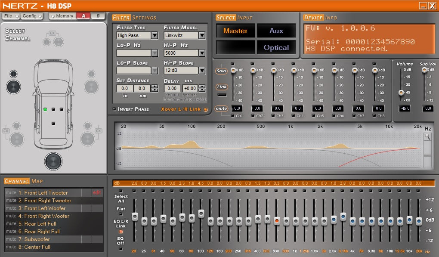This screenshot has width=439, height=257.
Task: Select the subwoofer speaker on the car diagram
Action: point(53,160)
